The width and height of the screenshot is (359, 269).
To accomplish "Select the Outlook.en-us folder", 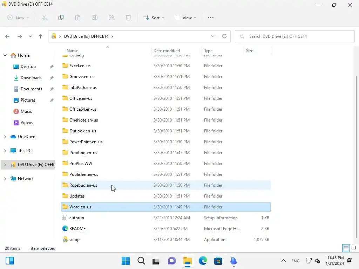I will (x=166, y=131).
